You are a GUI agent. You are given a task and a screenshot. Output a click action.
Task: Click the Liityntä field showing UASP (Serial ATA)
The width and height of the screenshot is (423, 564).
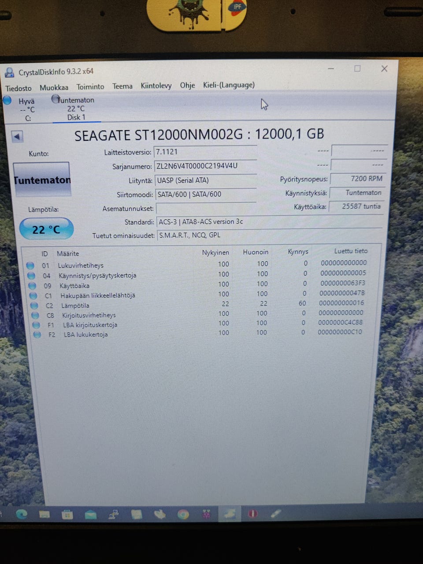pyautogui.click(x=205, y=180)
